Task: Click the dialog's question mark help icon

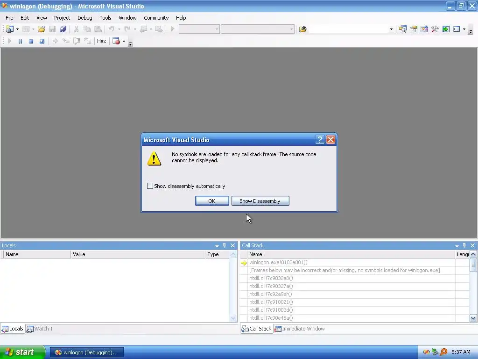Action: (x=319, y=140)
